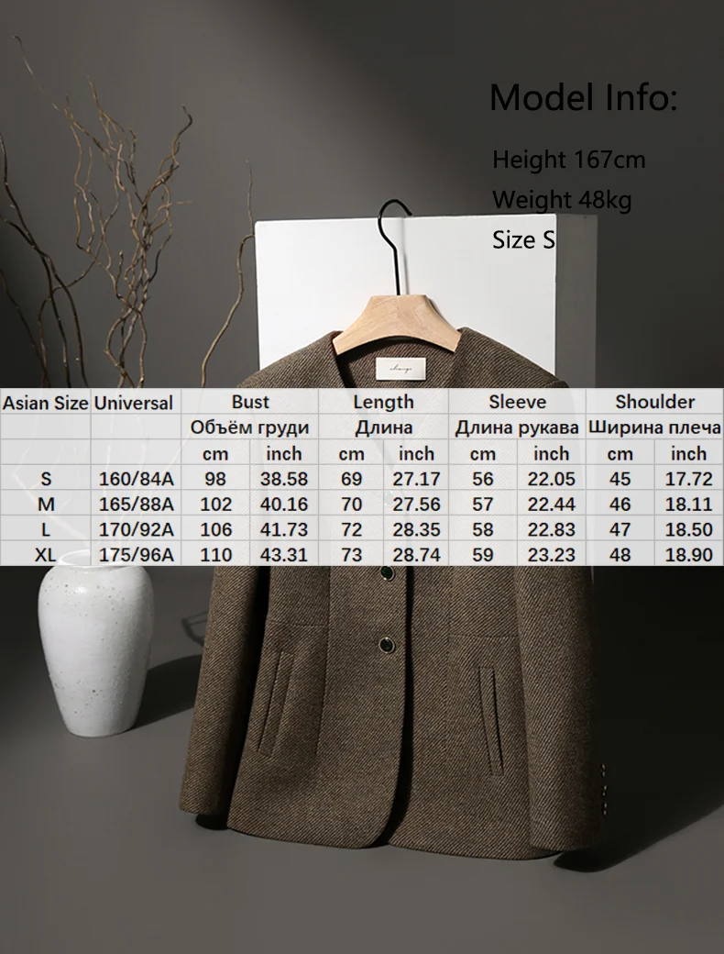The image size is (724, 954).
Task: Click the white brand label inside the jacket collar
Action: pos(400,369)
